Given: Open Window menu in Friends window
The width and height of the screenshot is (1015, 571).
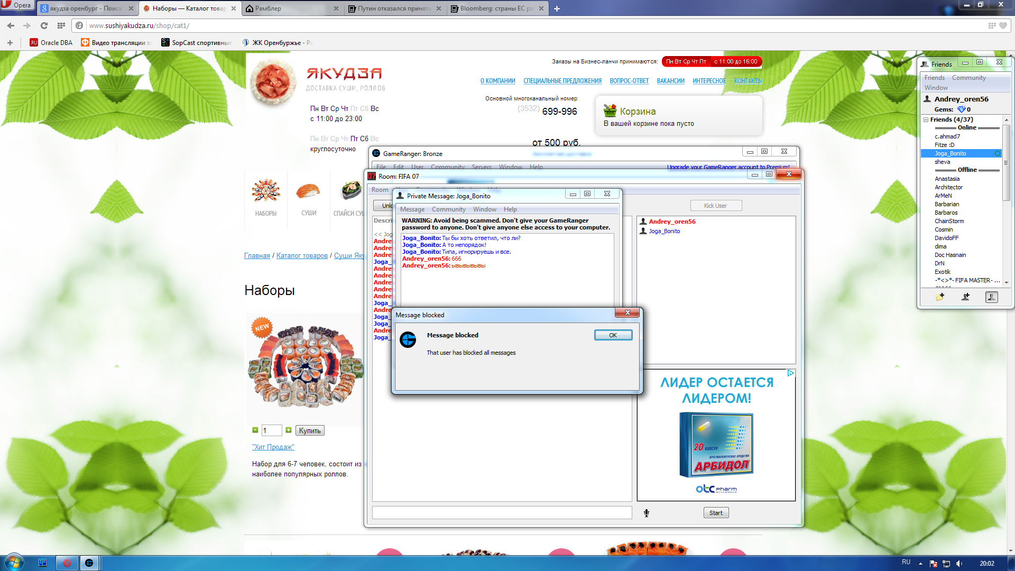Looking at the screenshot, I should pyautogui.click(x=936, y=88).
